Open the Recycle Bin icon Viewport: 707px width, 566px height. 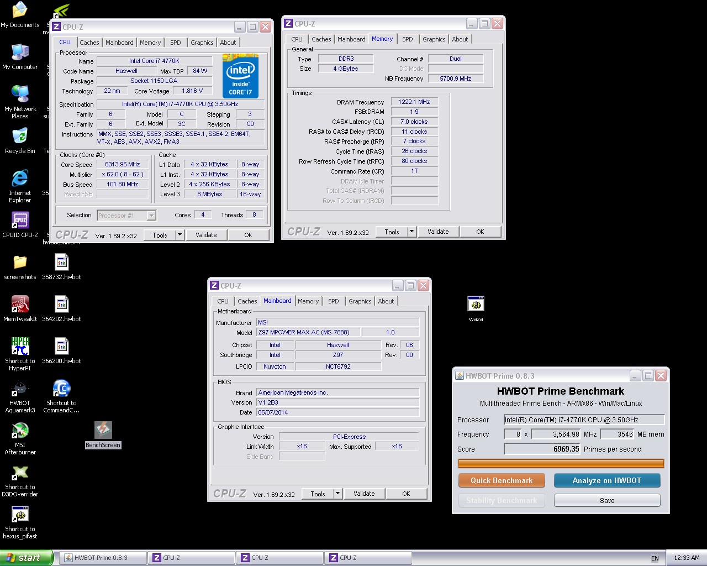point(20,140)
